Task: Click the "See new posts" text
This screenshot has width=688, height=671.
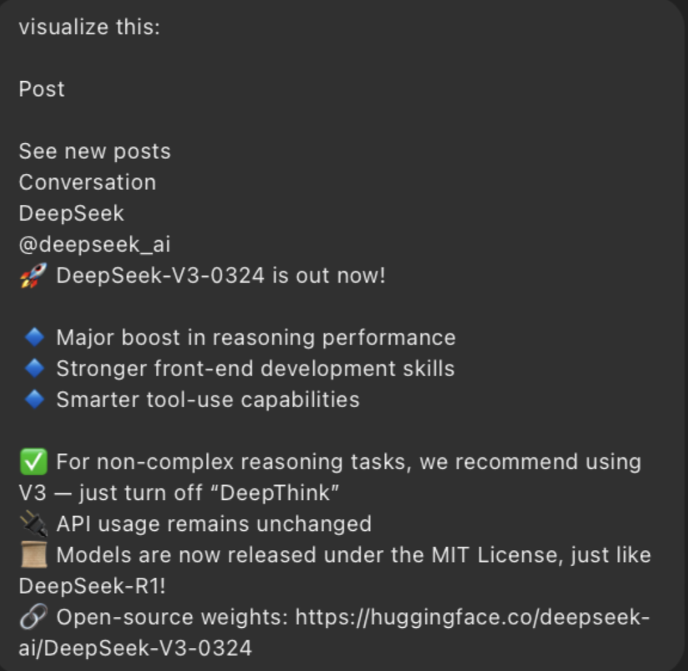Action: pyautogui.click(x=95, y=151)
